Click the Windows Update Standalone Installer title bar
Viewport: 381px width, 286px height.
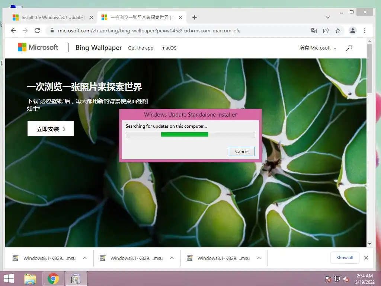[x=190, y=115]
